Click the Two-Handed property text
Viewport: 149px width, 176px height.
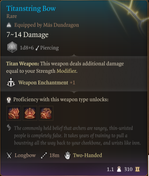click(x=87, y=155)
